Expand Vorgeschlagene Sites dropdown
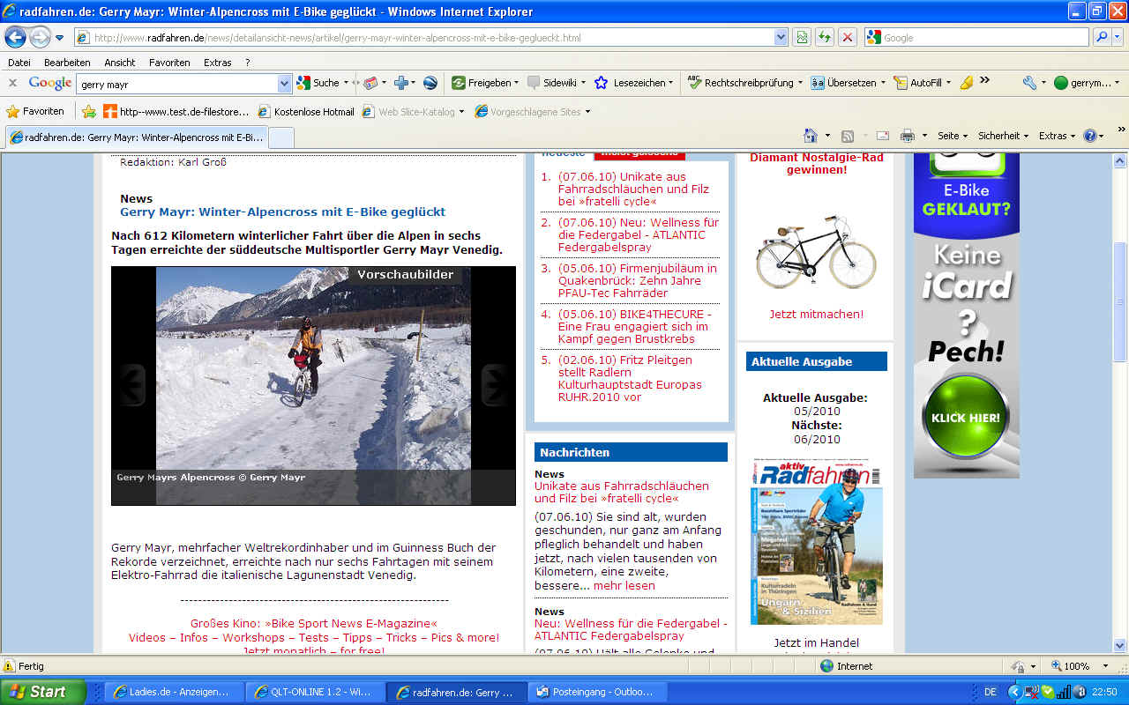This screenshot has height=705, width=1129. coord(587,112)
